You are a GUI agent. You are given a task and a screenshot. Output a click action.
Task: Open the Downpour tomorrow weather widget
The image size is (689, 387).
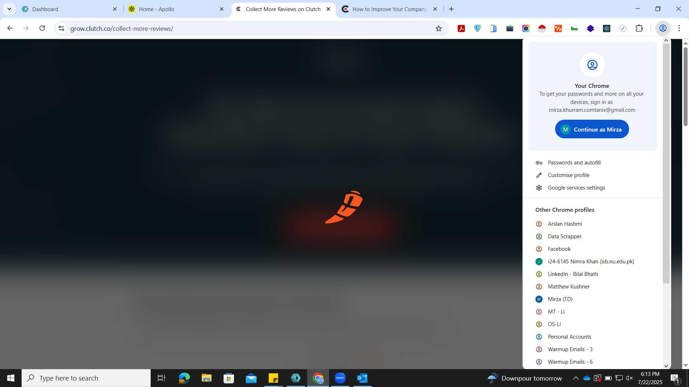pyautogui.click(x=525, y=378)
